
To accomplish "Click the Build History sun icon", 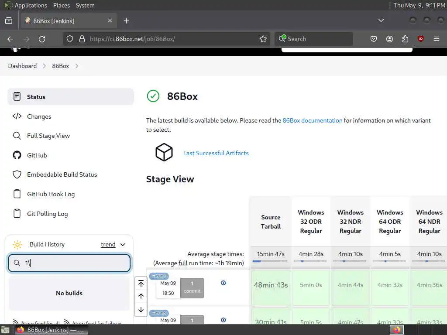I will pos(17,244).
